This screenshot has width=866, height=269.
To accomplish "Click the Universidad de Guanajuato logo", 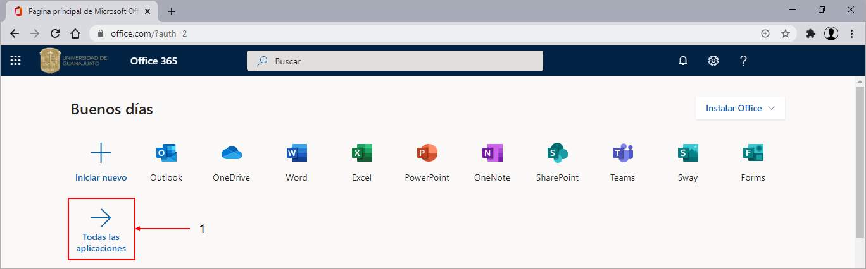I will pyautogui.click(x=74, y=61).
